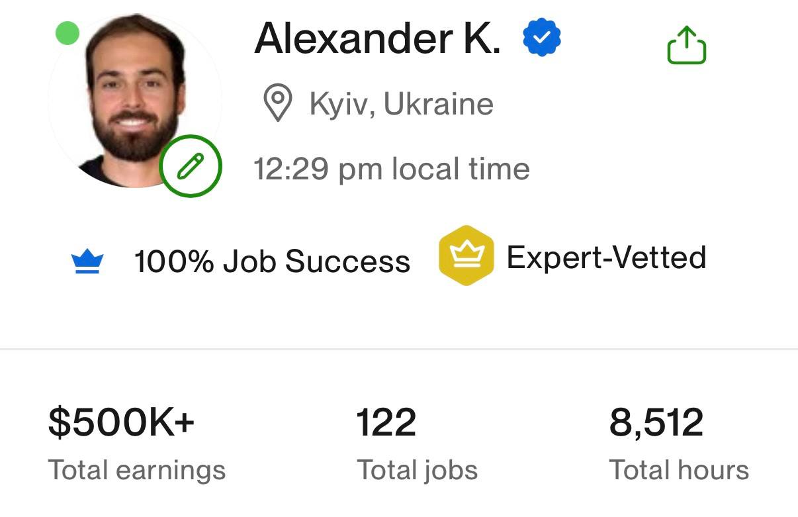Click the blue Top Rated crown icon
This screenshot has height=517, width=798.
(x=87, y=260)
